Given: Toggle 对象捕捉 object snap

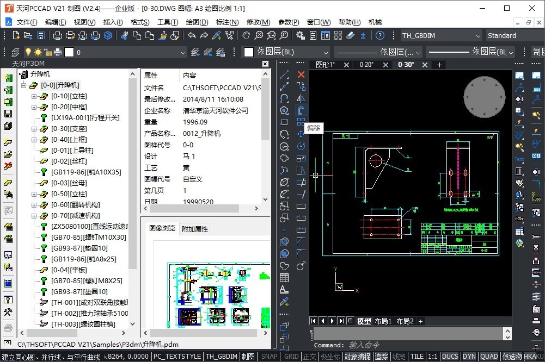Looking at the screenshot, I should point(357,357).
